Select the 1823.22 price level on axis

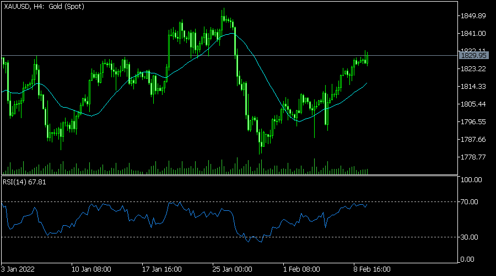[473, 69]
